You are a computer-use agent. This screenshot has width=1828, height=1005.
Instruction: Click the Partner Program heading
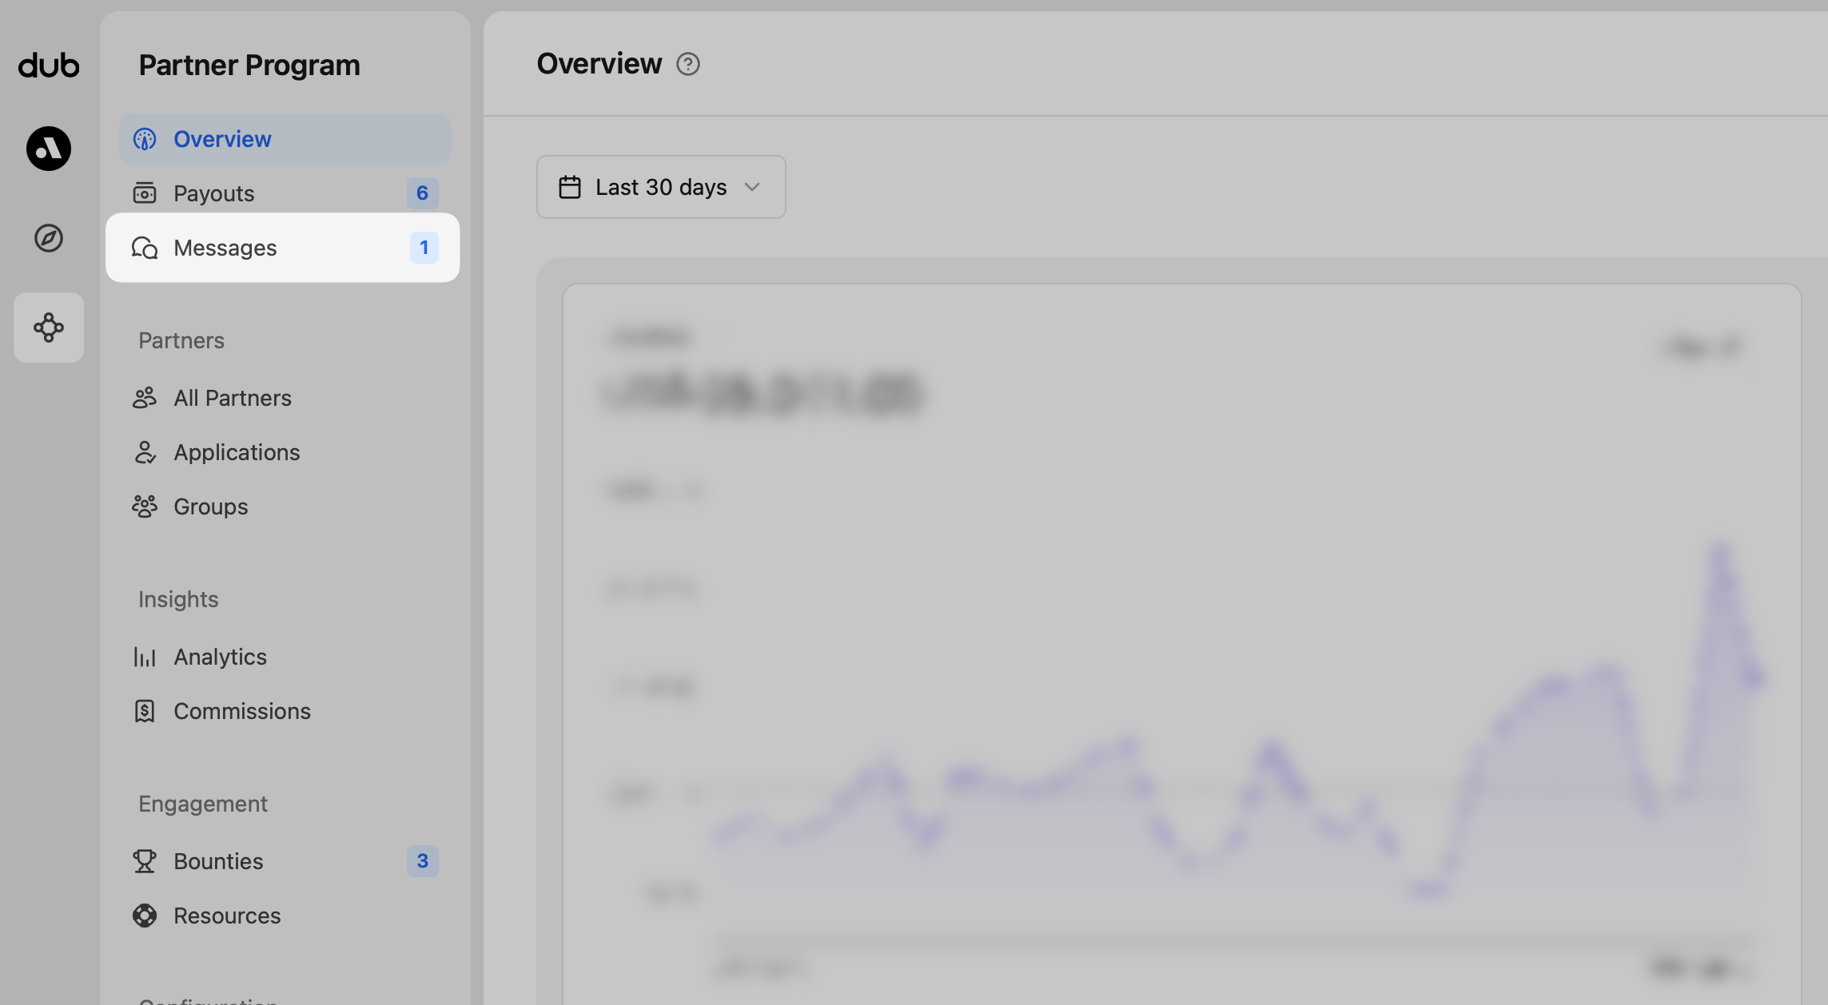249,66
